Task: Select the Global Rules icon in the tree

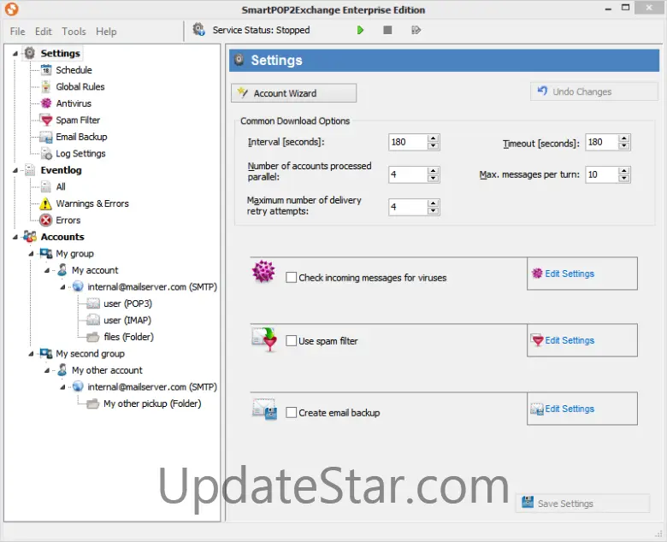Action: click(x=46, y=86)
